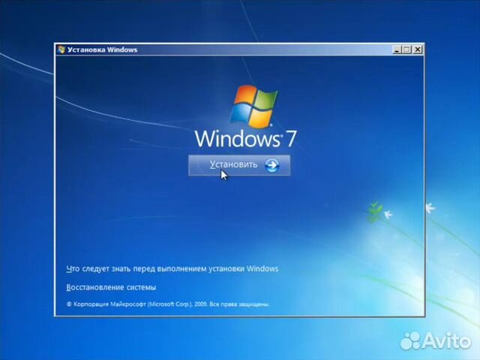The image size is (480, 360).
Task: Click the blue arrow icon on install button
Action: (271, 165)
